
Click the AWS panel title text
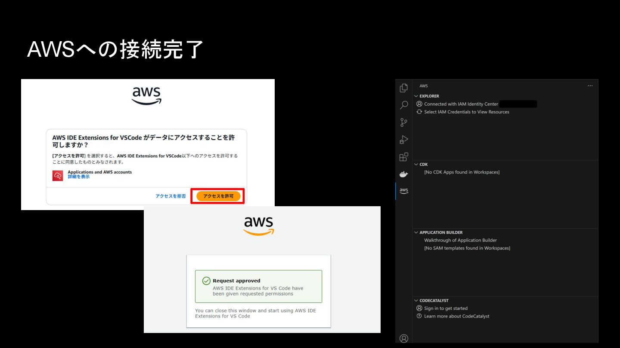(424, 86)
